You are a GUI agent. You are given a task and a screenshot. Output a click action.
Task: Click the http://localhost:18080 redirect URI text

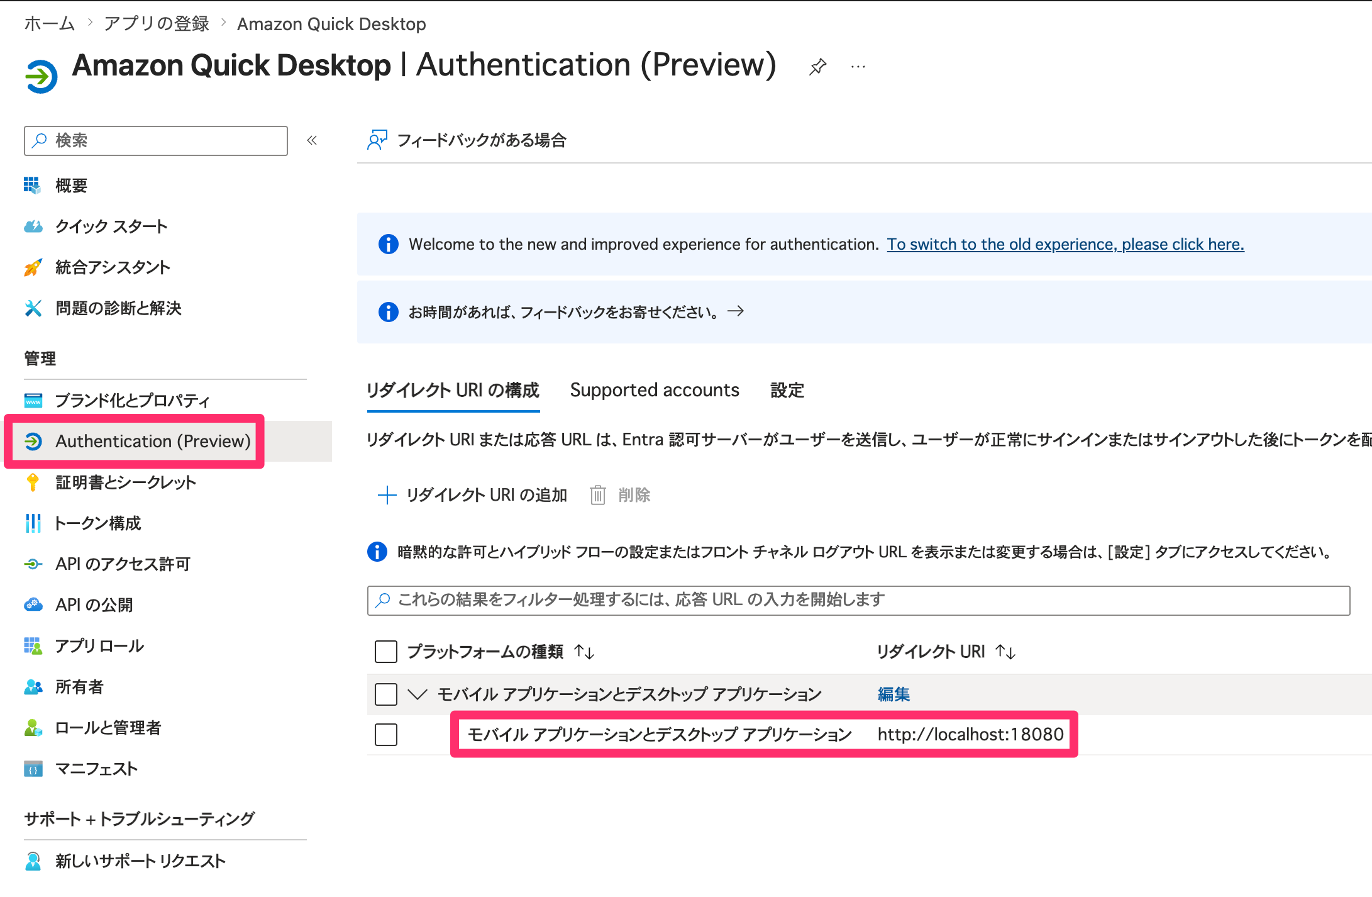click(x=970, y=735)
